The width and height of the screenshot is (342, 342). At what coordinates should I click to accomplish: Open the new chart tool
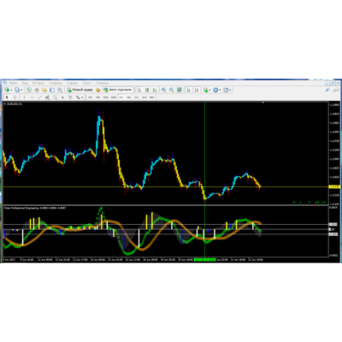pos(7,90)
